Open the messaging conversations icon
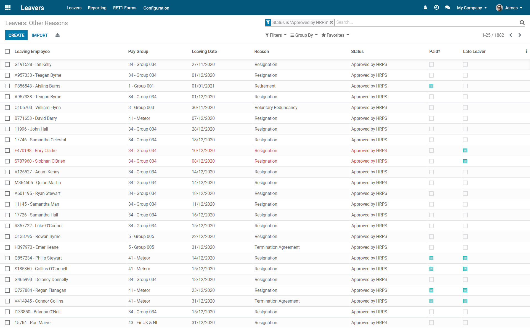 (x=447, y=7)
